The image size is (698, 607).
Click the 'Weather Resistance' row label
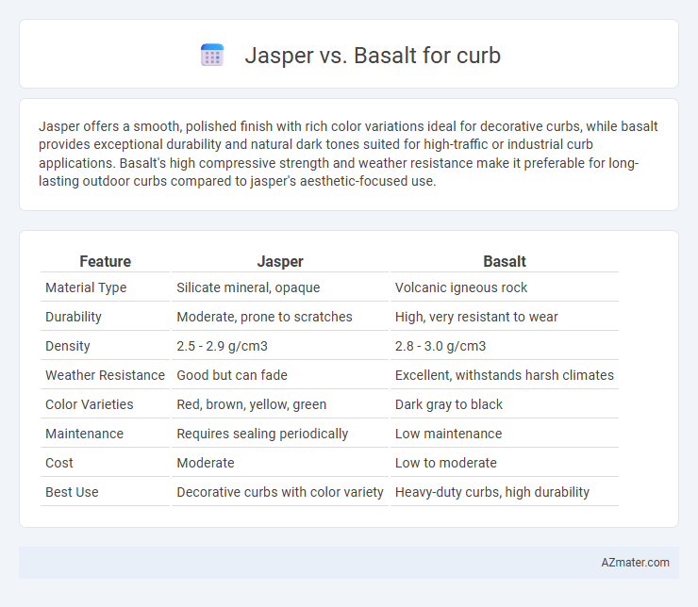tap(105, 375)
